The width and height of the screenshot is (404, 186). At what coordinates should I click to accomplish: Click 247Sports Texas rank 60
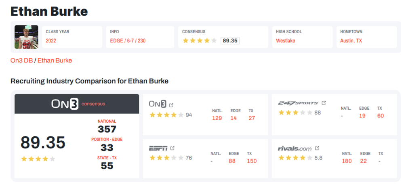(380, 116)
